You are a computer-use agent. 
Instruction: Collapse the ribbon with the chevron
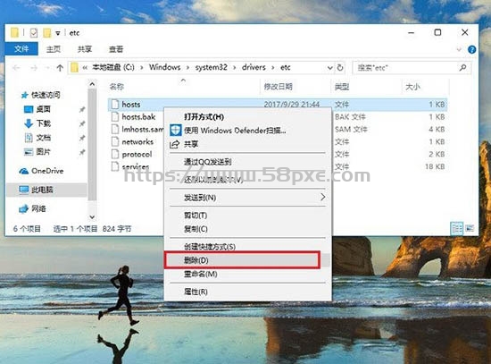click(x=459, y=49)
